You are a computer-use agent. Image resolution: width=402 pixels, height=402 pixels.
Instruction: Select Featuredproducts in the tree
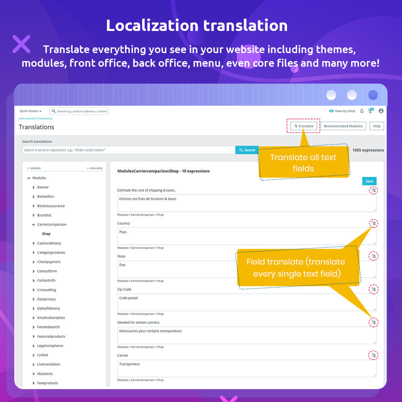coord(51,336)
